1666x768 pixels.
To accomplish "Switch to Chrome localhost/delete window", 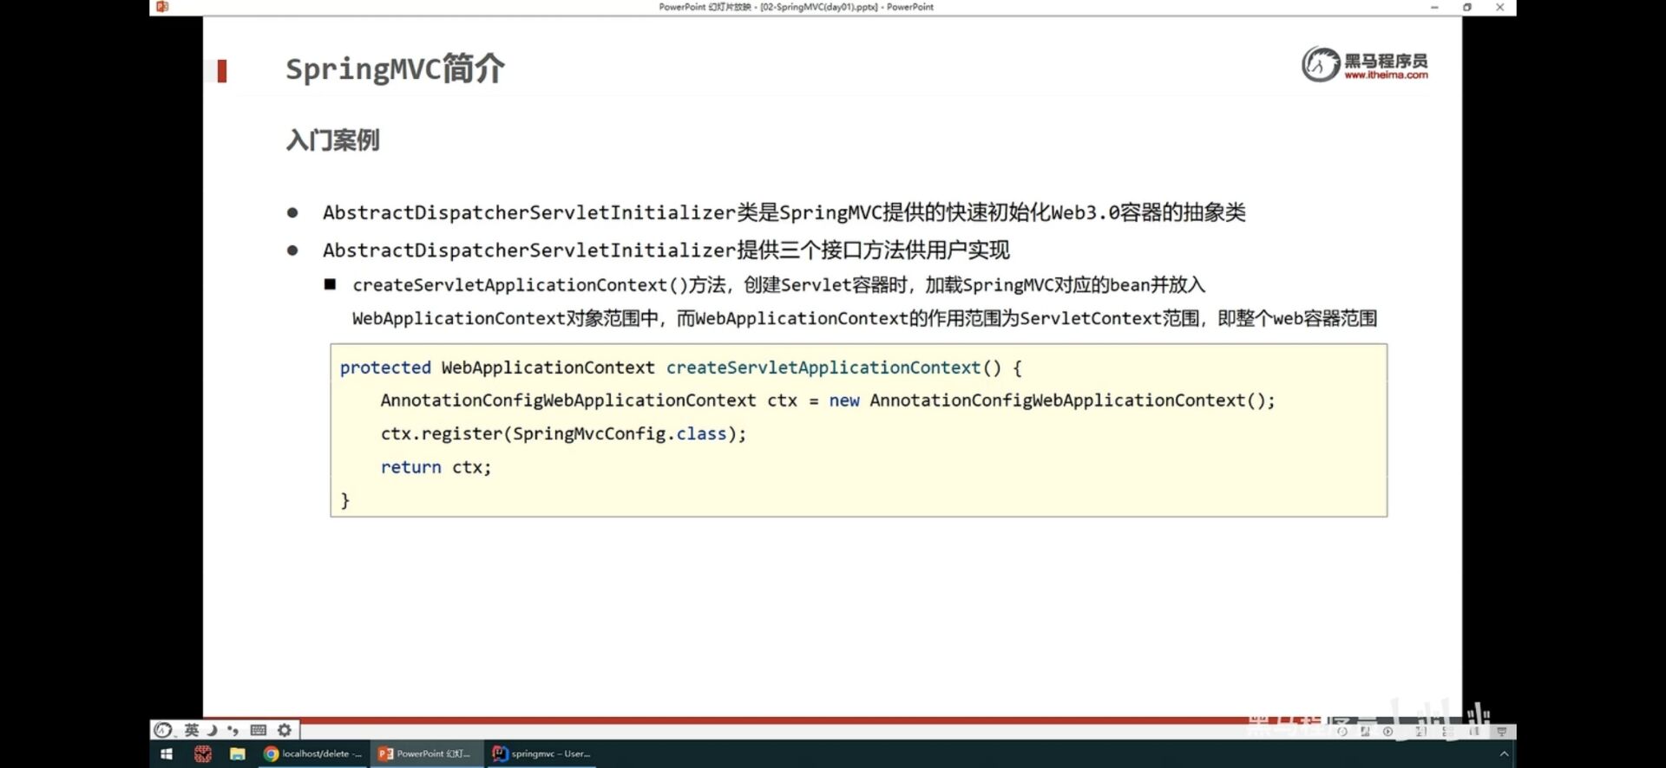I will pos(312,754).
